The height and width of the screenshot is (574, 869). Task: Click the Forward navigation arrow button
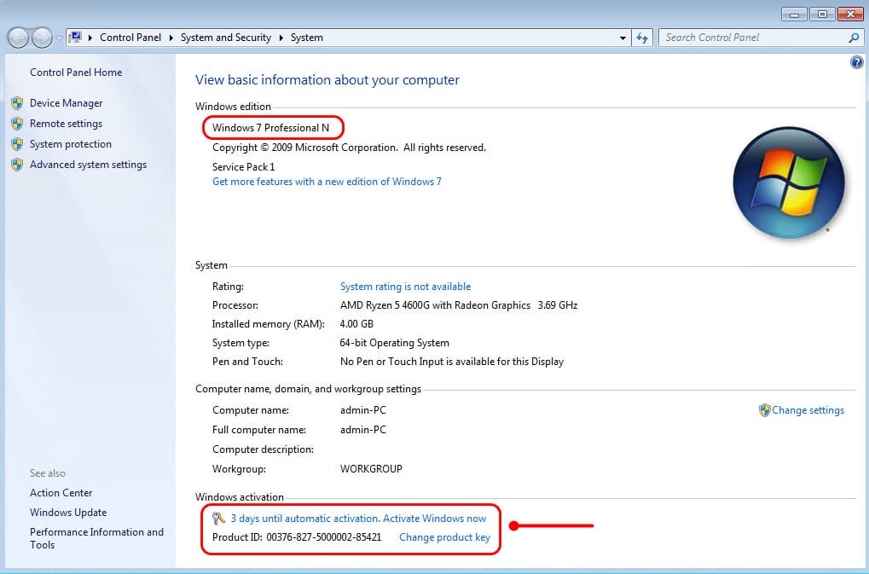[42, 38]
